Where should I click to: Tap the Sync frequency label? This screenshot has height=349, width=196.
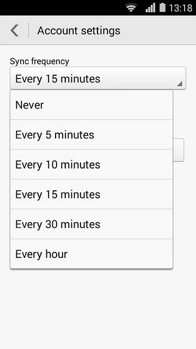(40, 61)
